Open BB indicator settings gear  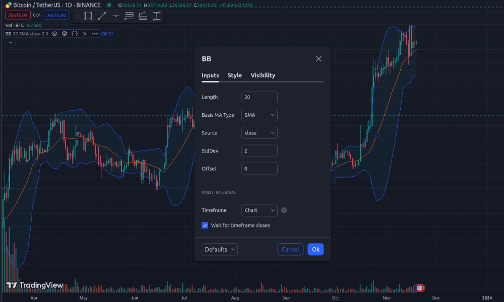[x=65, y=34]
